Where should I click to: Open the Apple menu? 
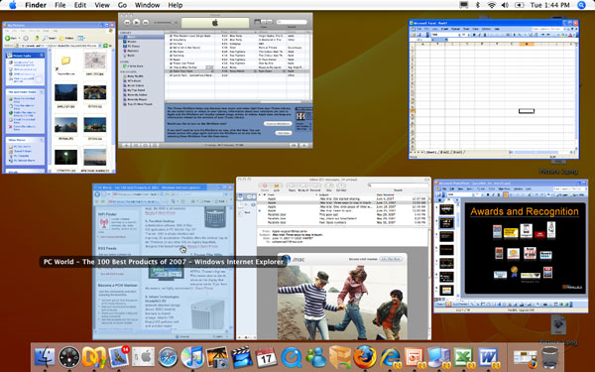click(x=13, y=5)
